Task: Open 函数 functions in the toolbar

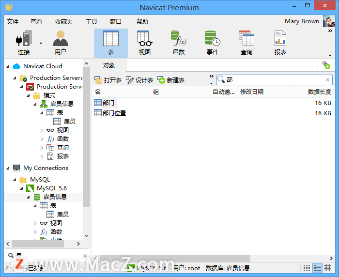Action: [179, 43]
